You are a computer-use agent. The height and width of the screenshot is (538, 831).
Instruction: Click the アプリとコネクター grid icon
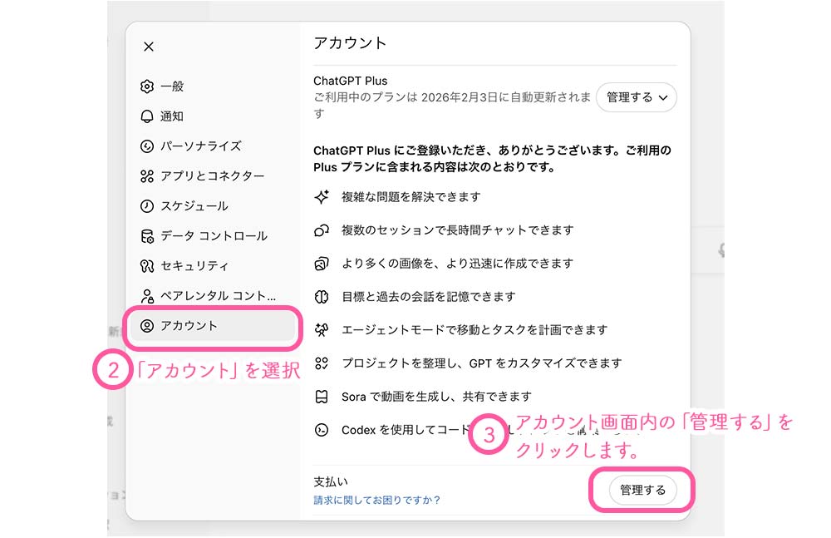tap(147, 176)
